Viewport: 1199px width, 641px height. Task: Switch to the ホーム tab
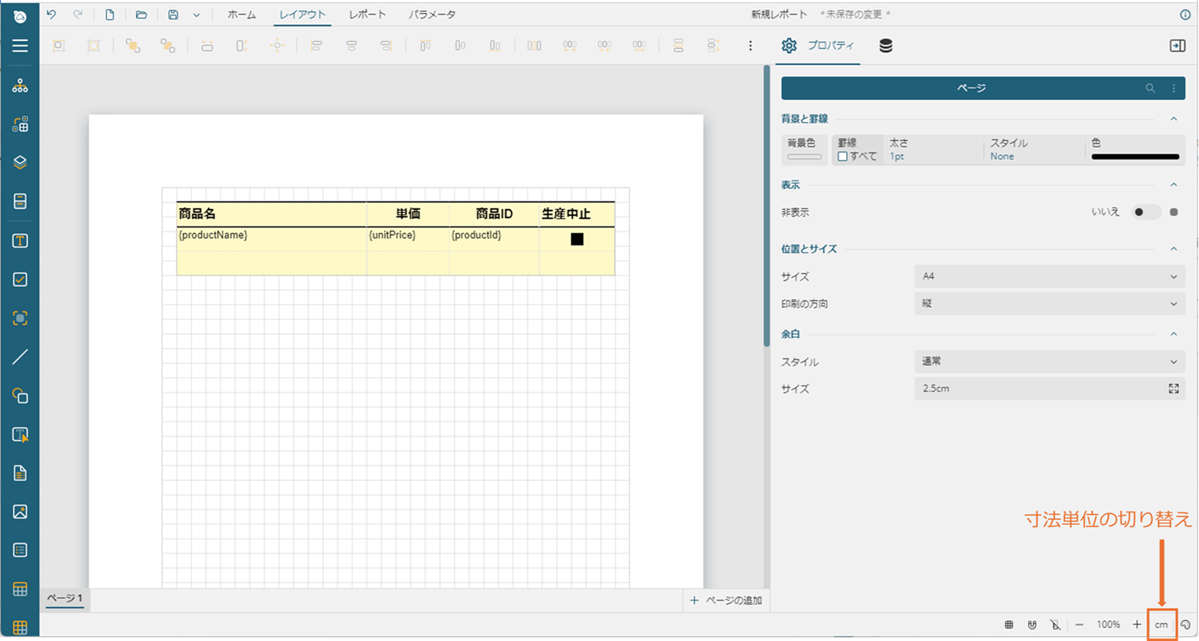tap(242, 15)
